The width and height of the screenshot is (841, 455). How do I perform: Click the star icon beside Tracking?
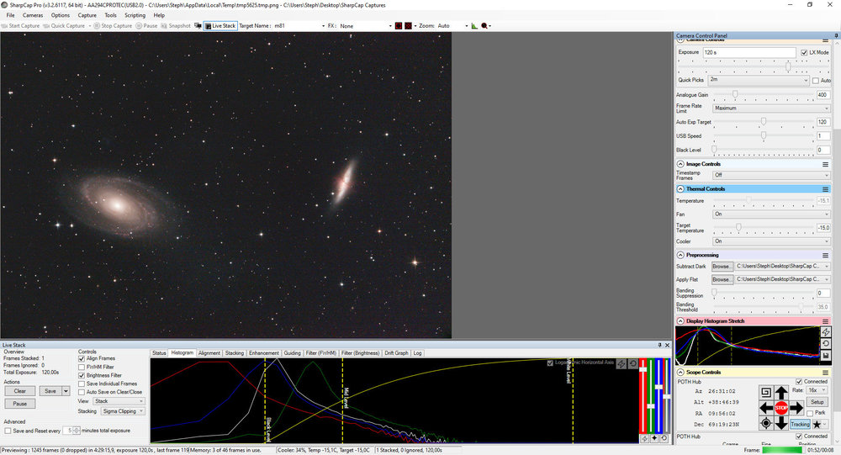point(817,425)
